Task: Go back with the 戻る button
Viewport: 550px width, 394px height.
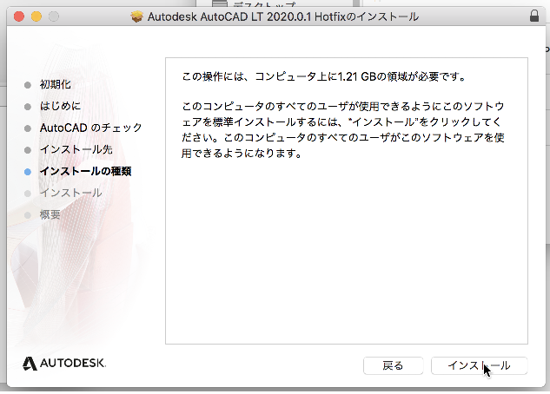Action: [x=393, y=365]
